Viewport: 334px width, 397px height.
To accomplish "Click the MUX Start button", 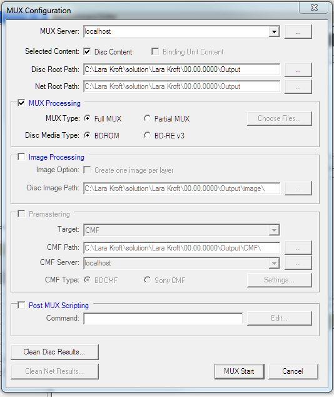I will [x=239, y=371].
